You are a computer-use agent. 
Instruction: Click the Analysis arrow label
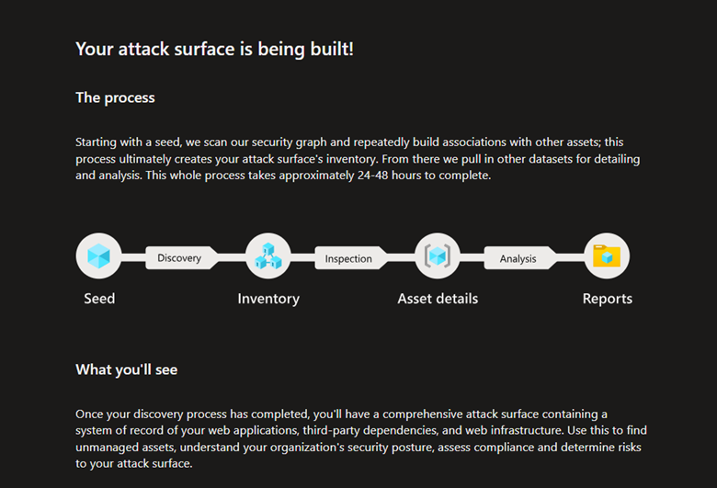coord(520,258)
